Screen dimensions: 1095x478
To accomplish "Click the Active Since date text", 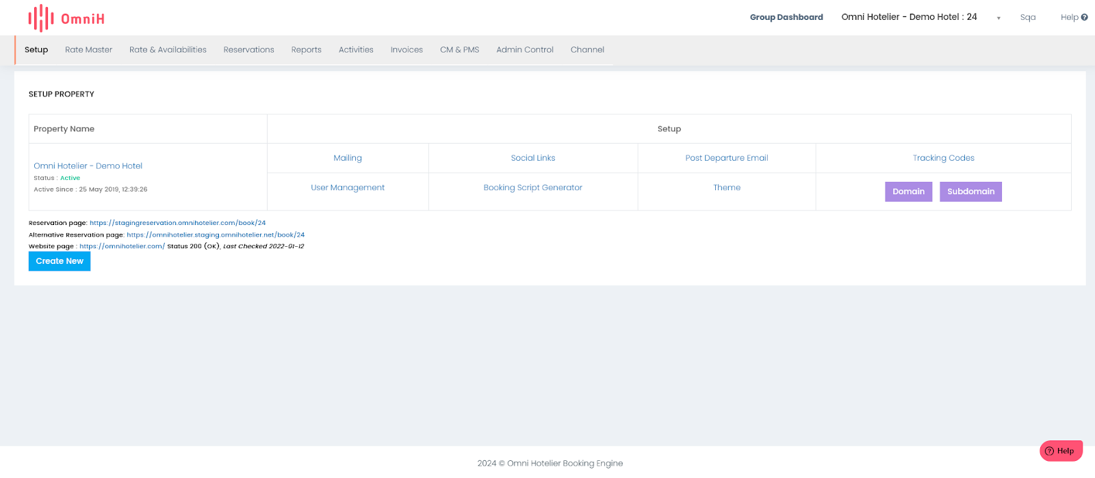I will 90,189.
